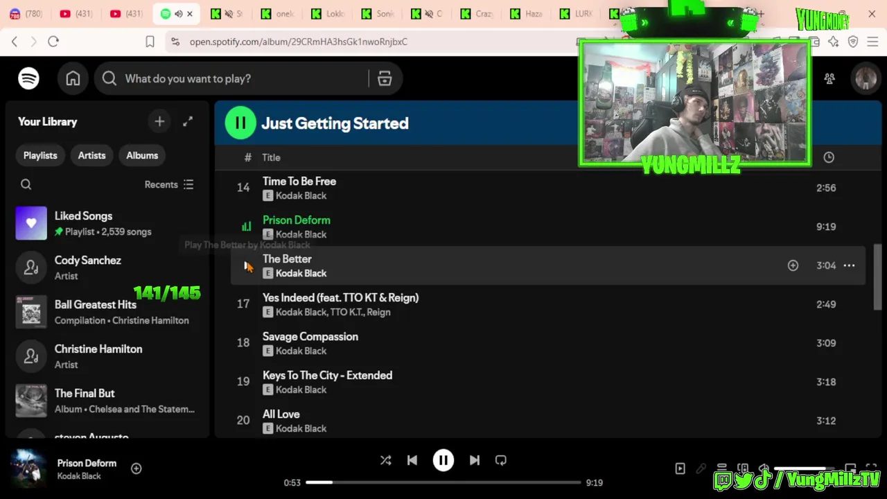887x499 pixels.
Task: Skip to previous track
Action: (412, 460)
